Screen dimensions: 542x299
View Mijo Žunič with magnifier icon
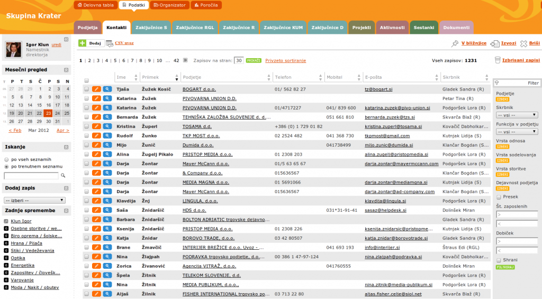pos(107,145)
